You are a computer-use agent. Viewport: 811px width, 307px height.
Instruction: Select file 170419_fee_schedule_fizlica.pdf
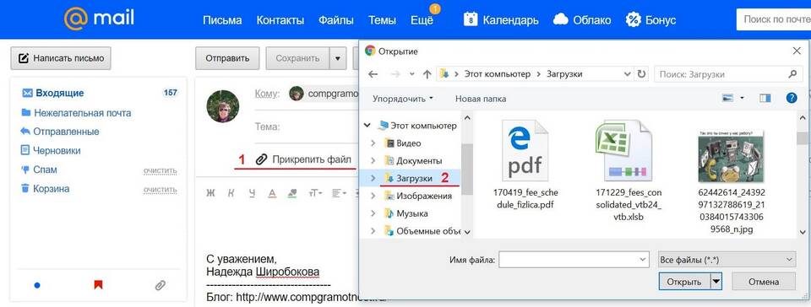pos(525,165)
